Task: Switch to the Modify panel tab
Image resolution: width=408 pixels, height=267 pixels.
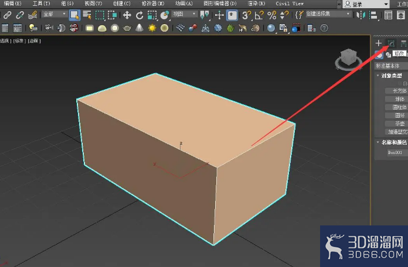Action: 391,43
